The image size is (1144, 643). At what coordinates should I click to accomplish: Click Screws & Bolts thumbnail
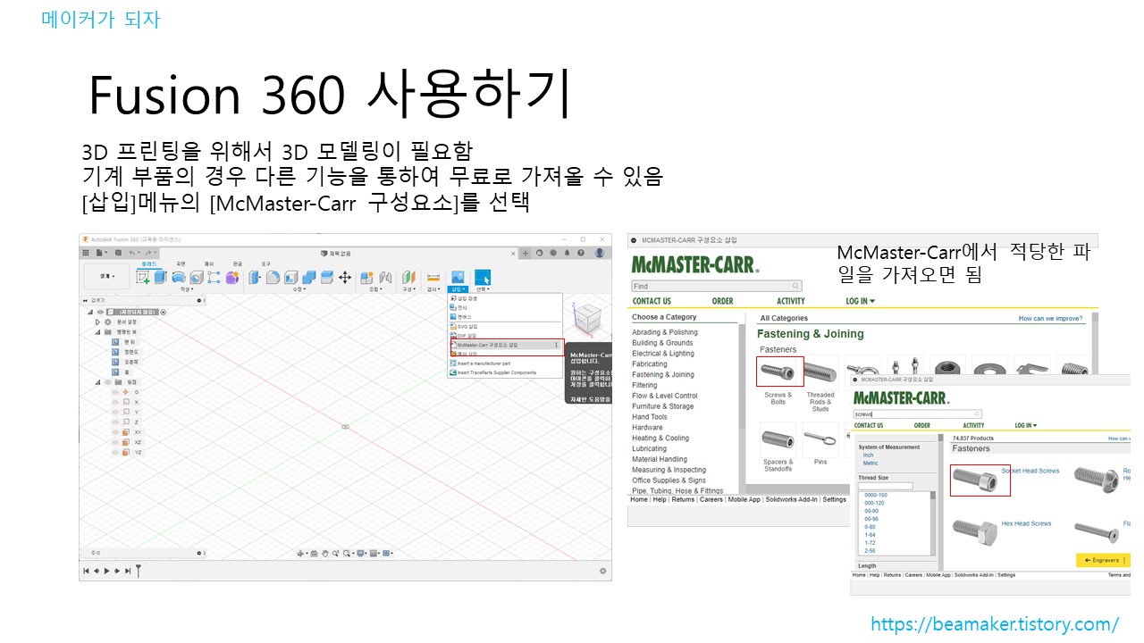(779, 372)
